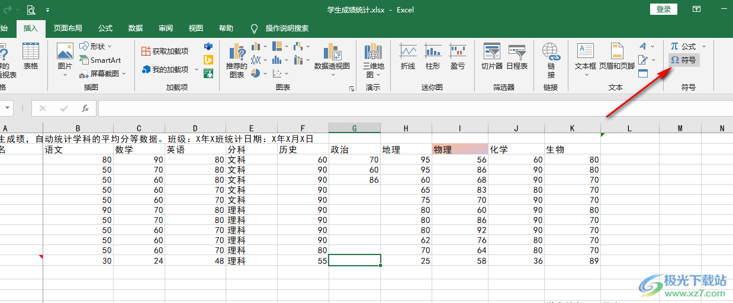The image size is (733, 303).
Task: Insert an object from the 文本 group
Action: [644, 73]
